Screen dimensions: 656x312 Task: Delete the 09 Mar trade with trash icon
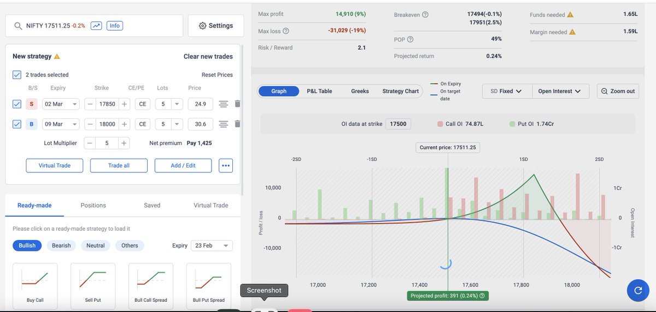[x=237, y=124]
